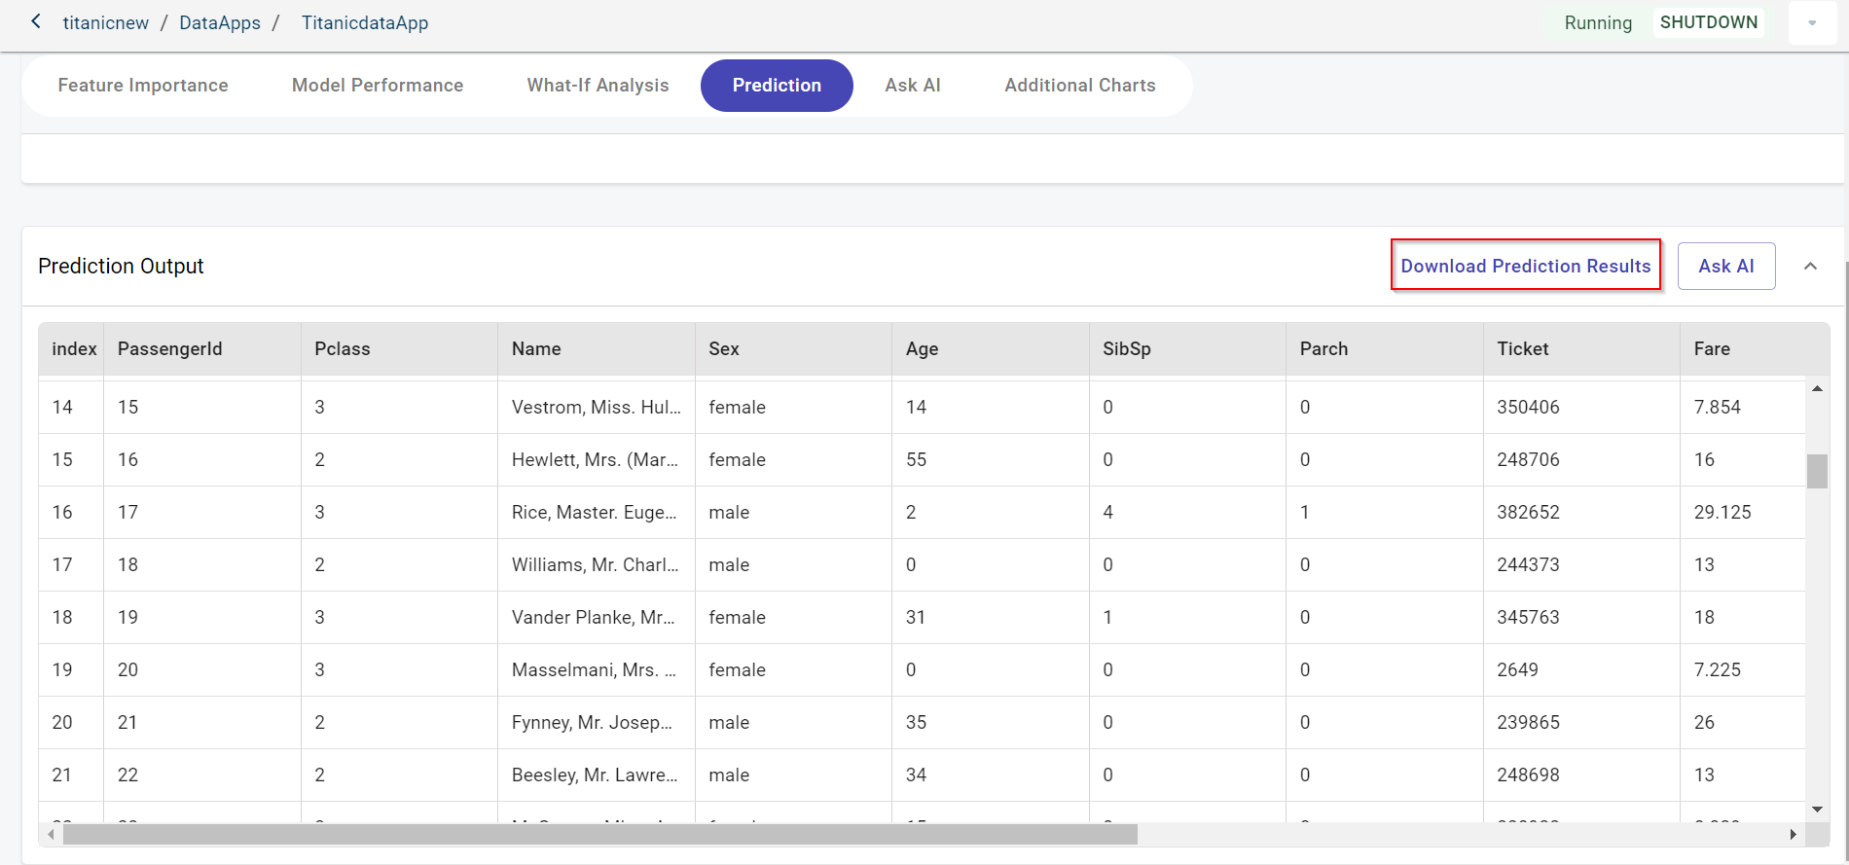
Task: Switch to Feature Importance tab
Action: (x=143, y=86)
